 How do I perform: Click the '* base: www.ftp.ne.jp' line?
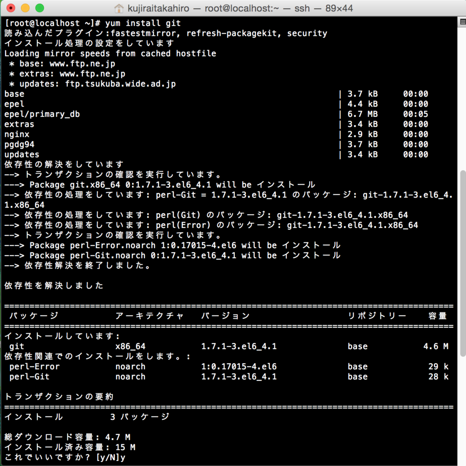[x=62, y=64]
